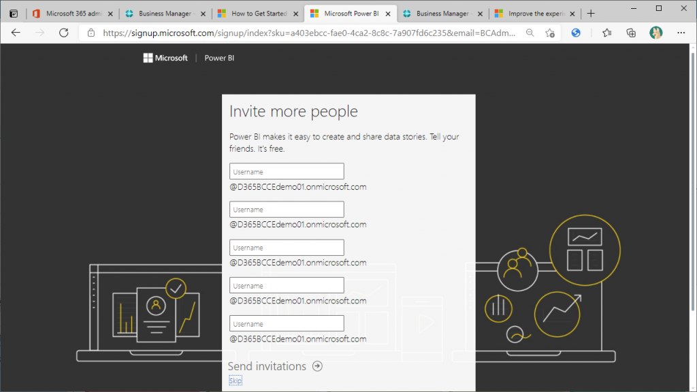Add this page to favorites
The width and height of the screenshot is (697, 392).
[x=550, y=33]
